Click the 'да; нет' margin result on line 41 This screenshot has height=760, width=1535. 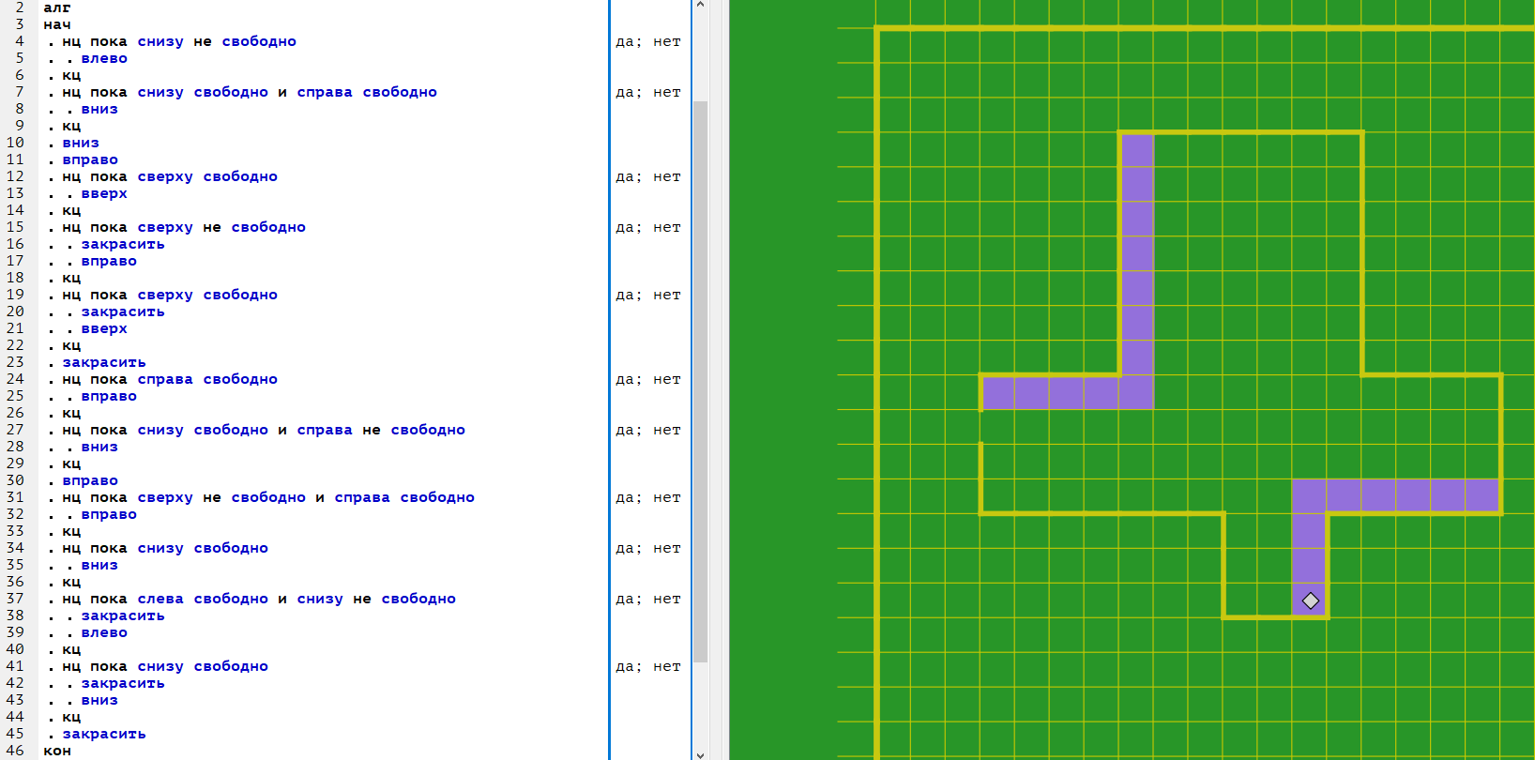647,666
